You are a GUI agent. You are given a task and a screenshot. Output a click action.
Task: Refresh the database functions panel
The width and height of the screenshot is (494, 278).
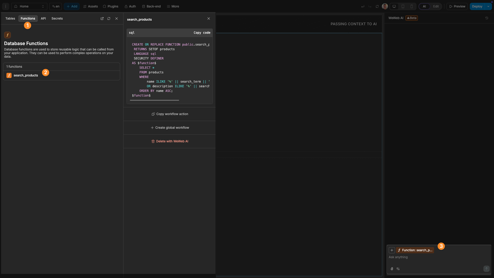tap(109, 19)
